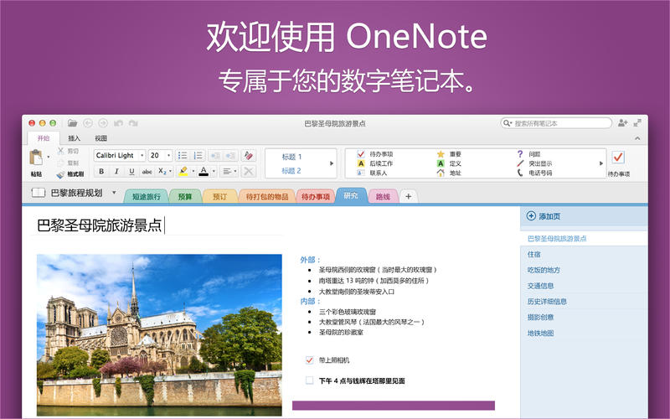Open the 预订 section tab
This screenshot has height=419, width=670.
219,197
